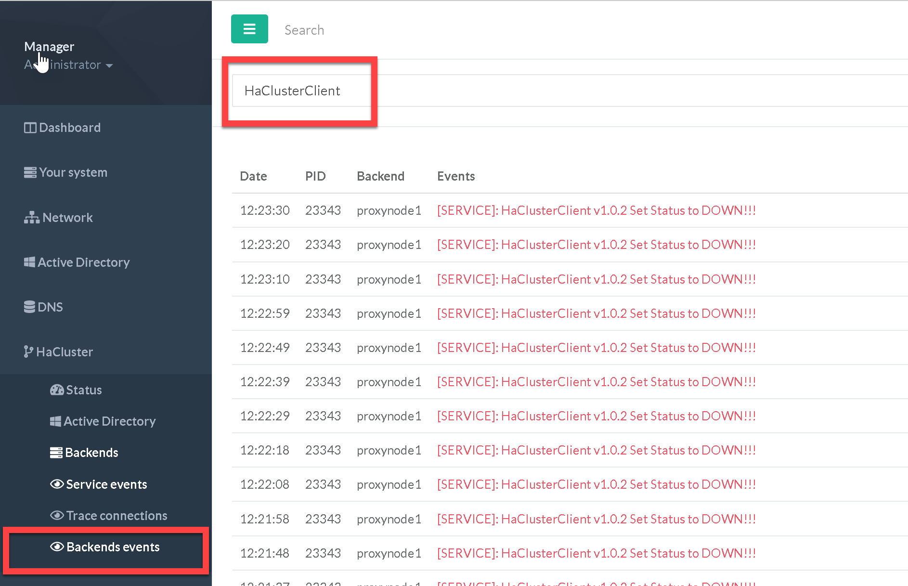
Task: Open HaCluster's Active Directory sub-item
Action: coord(109,421)
